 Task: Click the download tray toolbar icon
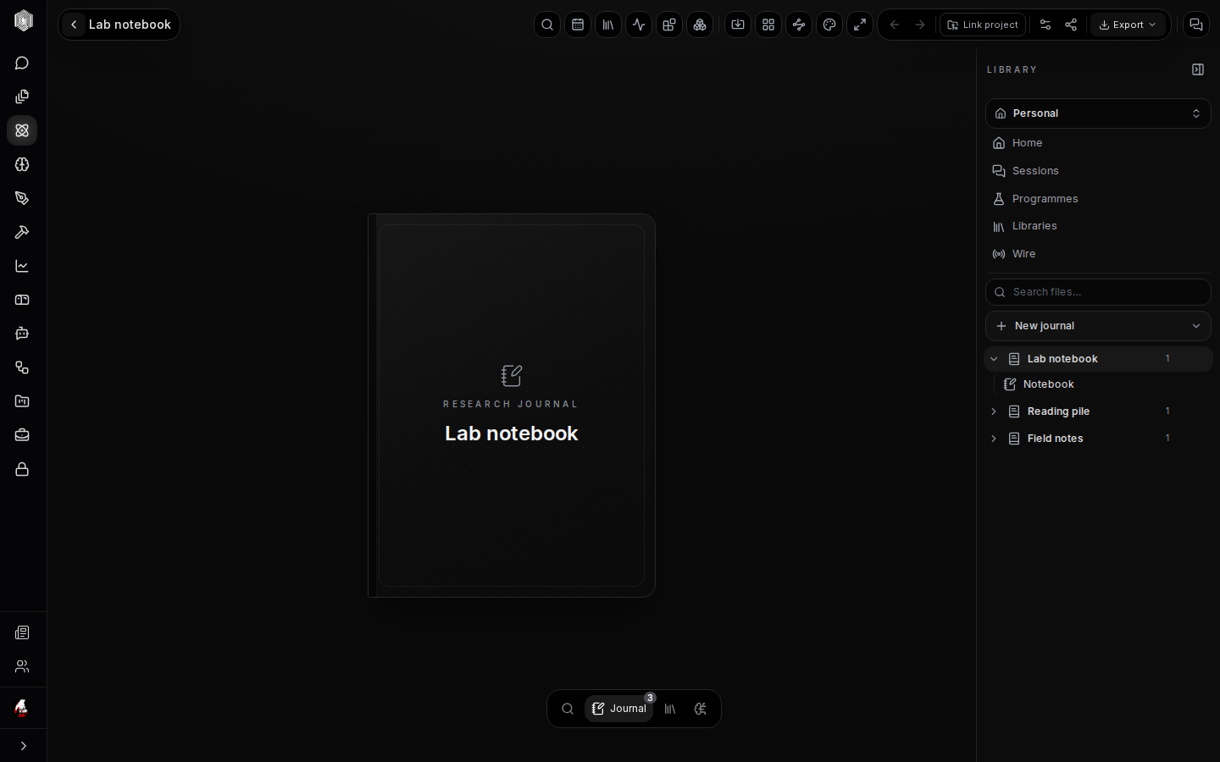tap(738, 25)
